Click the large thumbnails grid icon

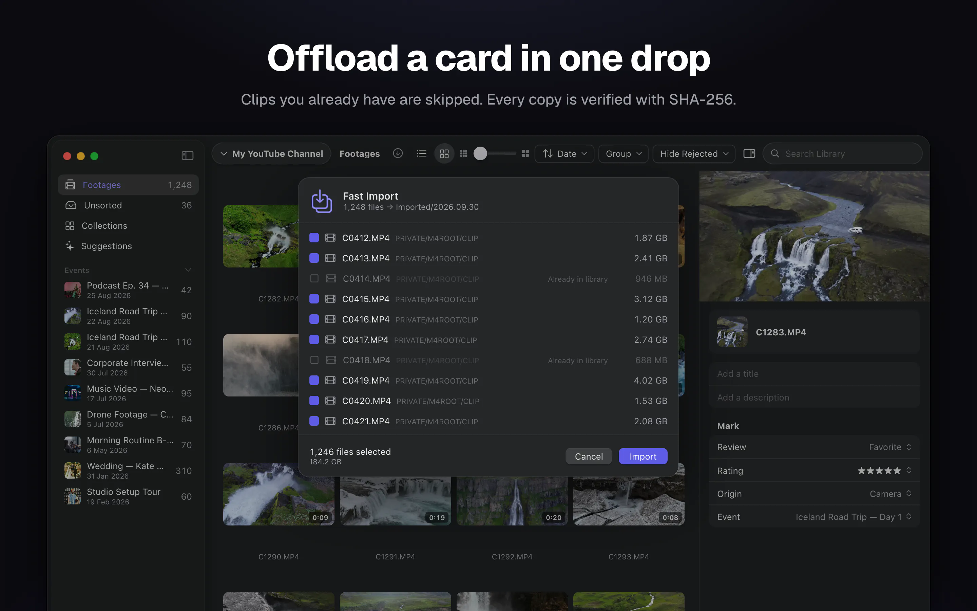(525, 153)
